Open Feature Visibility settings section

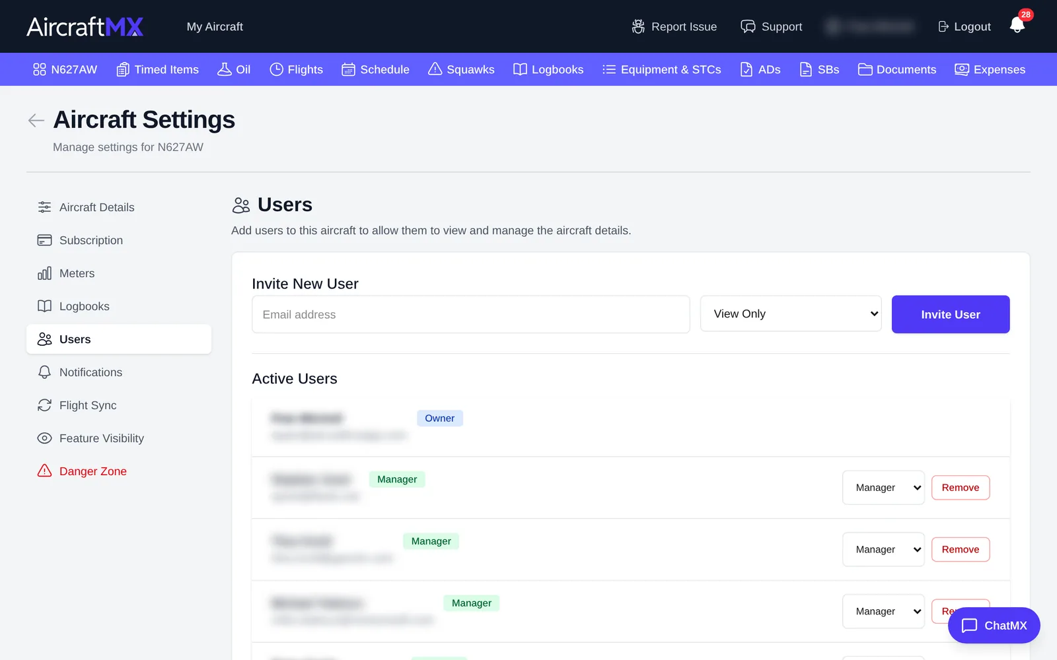[x=119, y=438]
